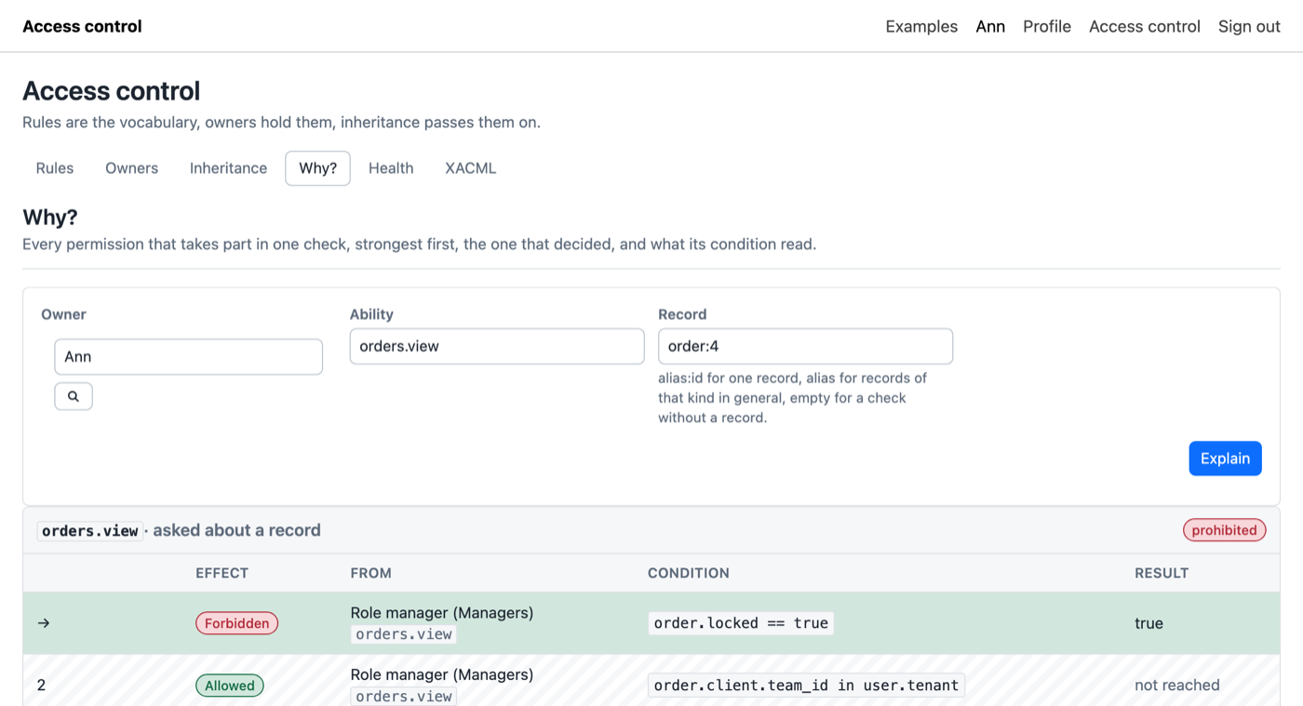
Task: Click orders.view tag in the Forbidden row
Action: [x=404, y=634]
